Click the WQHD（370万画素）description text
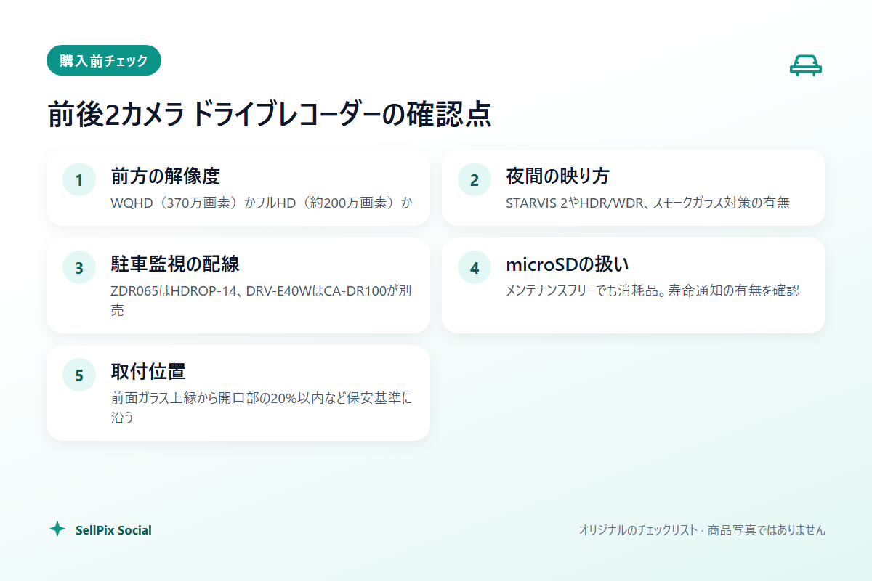The height and width of the screenshot is (581, 872). pyautogui.click(x=262, y=203)
